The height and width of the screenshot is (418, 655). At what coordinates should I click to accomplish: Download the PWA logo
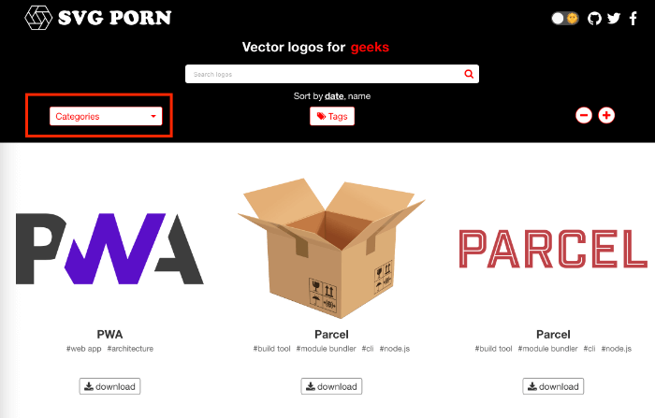tap(109, 386)
